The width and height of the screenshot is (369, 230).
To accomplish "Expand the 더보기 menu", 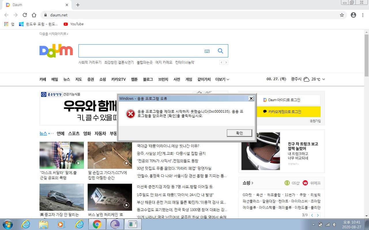I will click(x=222, y=79).
